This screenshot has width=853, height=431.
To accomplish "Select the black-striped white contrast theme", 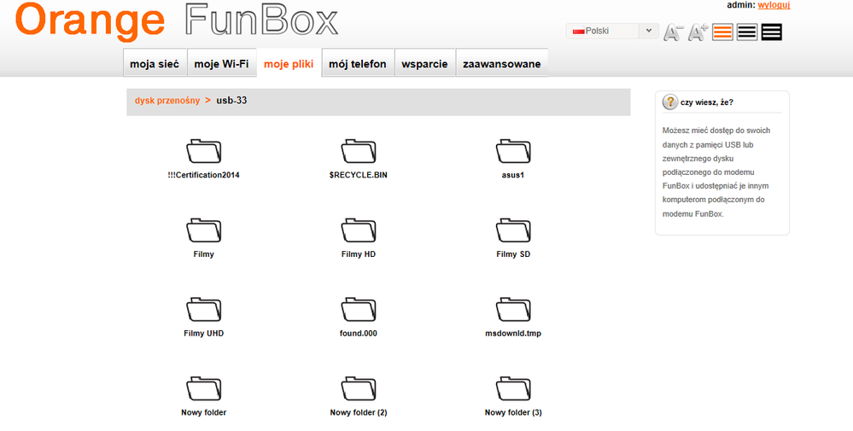I will [747, 32].
